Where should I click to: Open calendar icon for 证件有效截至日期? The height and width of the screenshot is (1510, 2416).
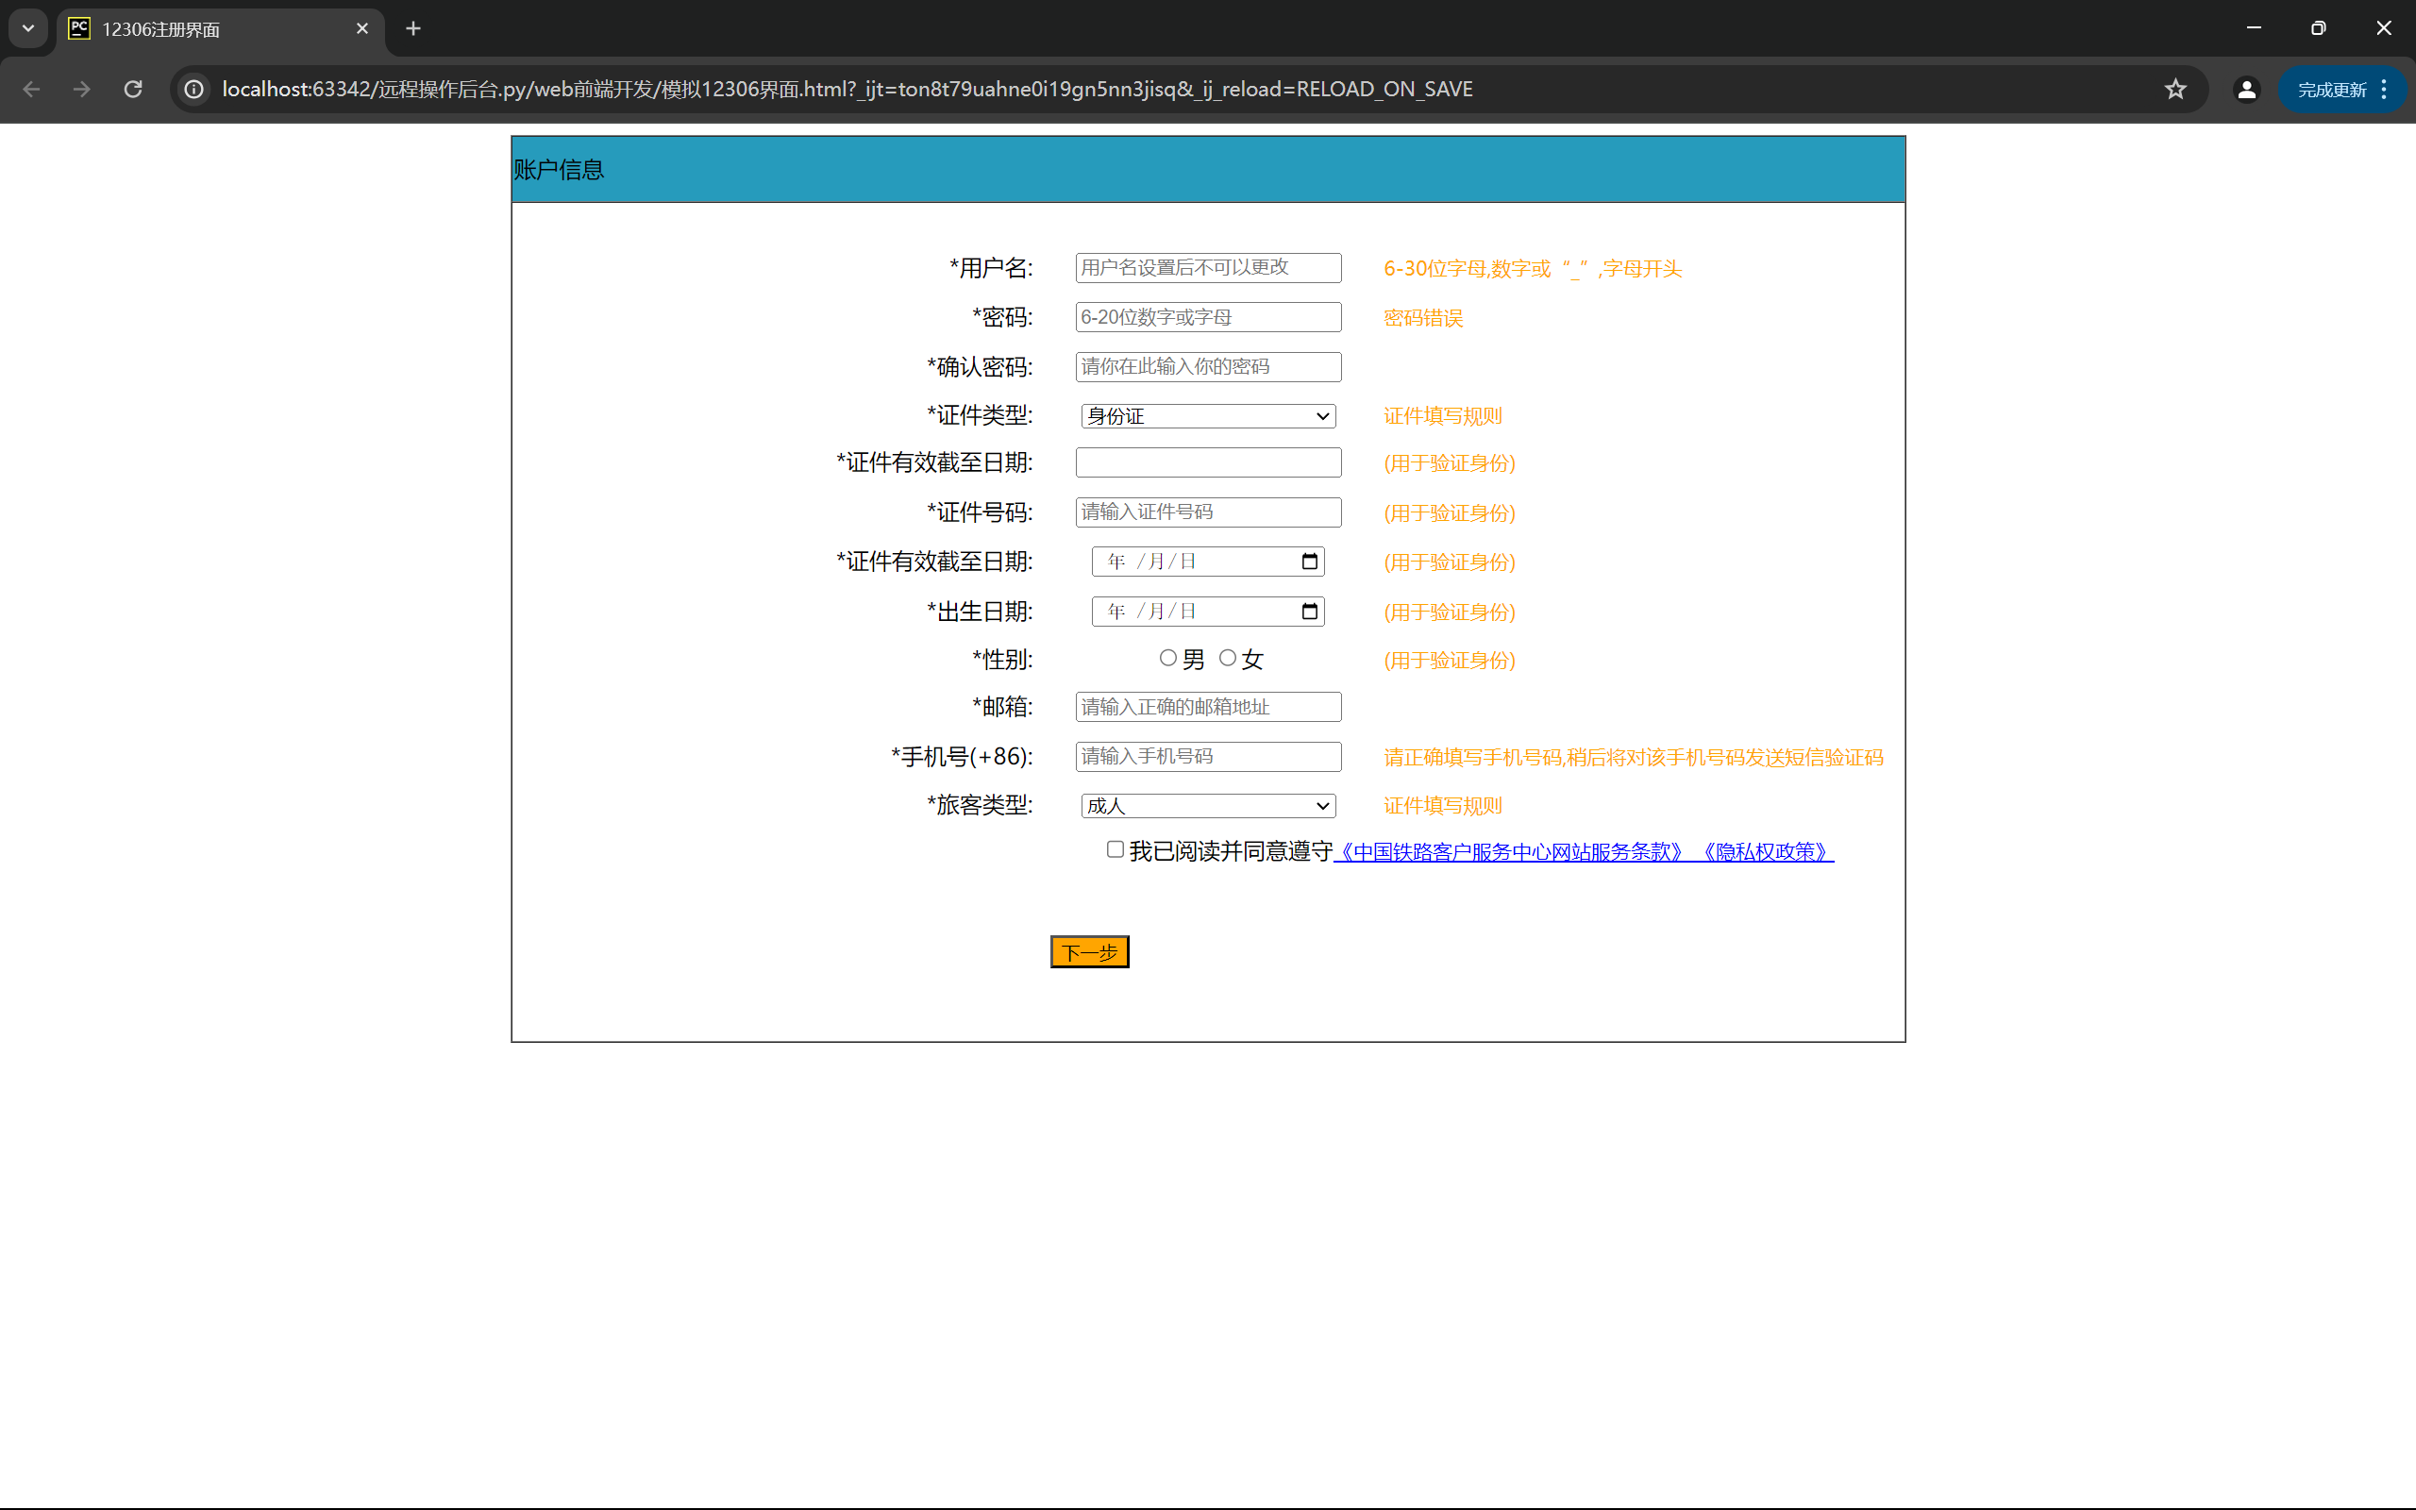[1310, 562]
